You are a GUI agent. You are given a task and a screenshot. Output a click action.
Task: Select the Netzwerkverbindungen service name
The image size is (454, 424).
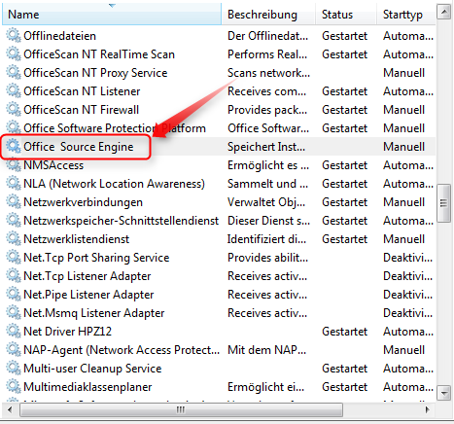[84, 202]
